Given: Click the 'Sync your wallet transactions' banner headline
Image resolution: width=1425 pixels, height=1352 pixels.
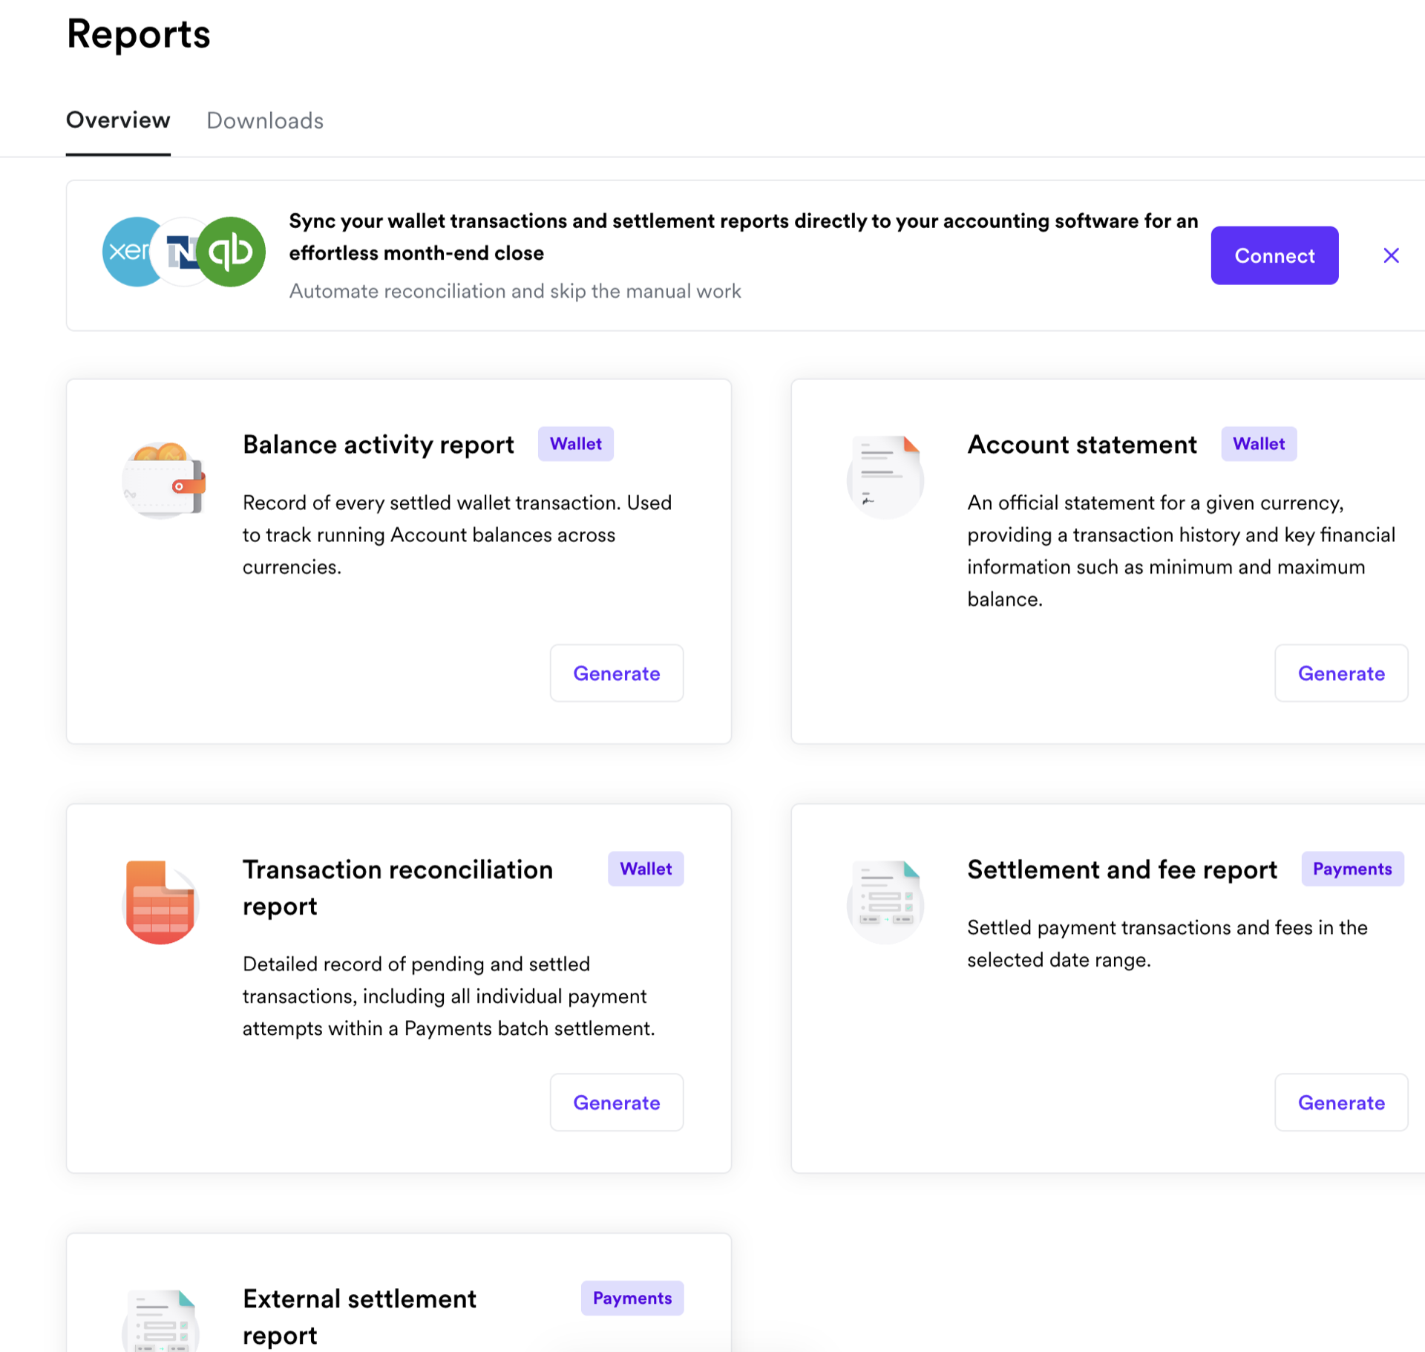Looking at the screenshot, I should (x=744, y=237).
